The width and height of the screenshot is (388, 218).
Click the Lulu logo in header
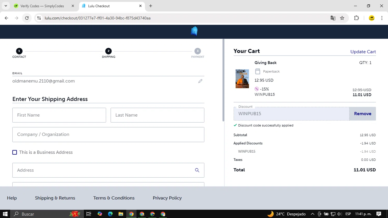tap(194, 31)
